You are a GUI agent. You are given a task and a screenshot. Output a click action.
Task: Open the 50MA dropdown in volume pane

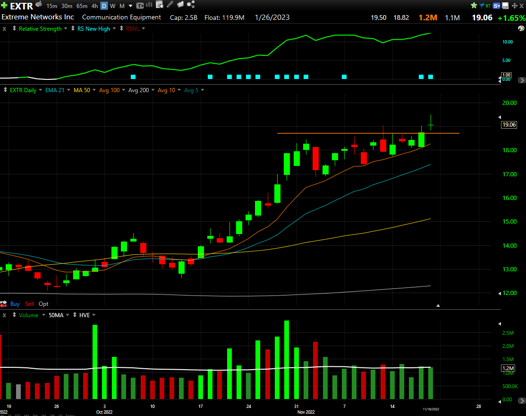coord(68,315)
